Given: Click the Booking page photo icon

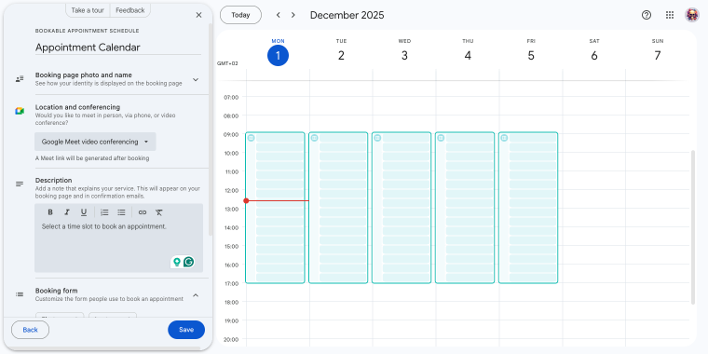Looking at the screenshot, I should (x=20, y=79).
